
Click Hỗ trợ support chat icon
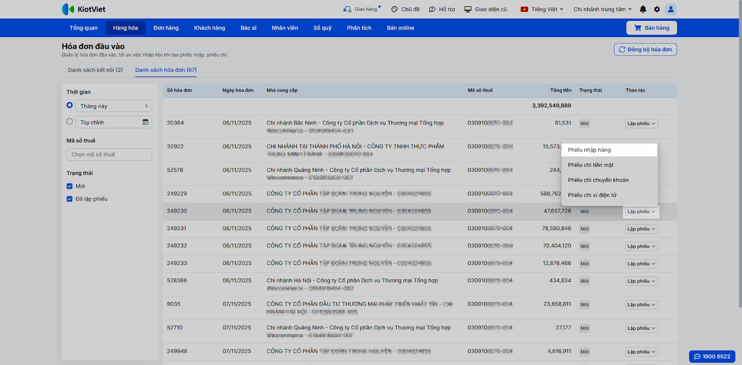[x=432, y=9]
